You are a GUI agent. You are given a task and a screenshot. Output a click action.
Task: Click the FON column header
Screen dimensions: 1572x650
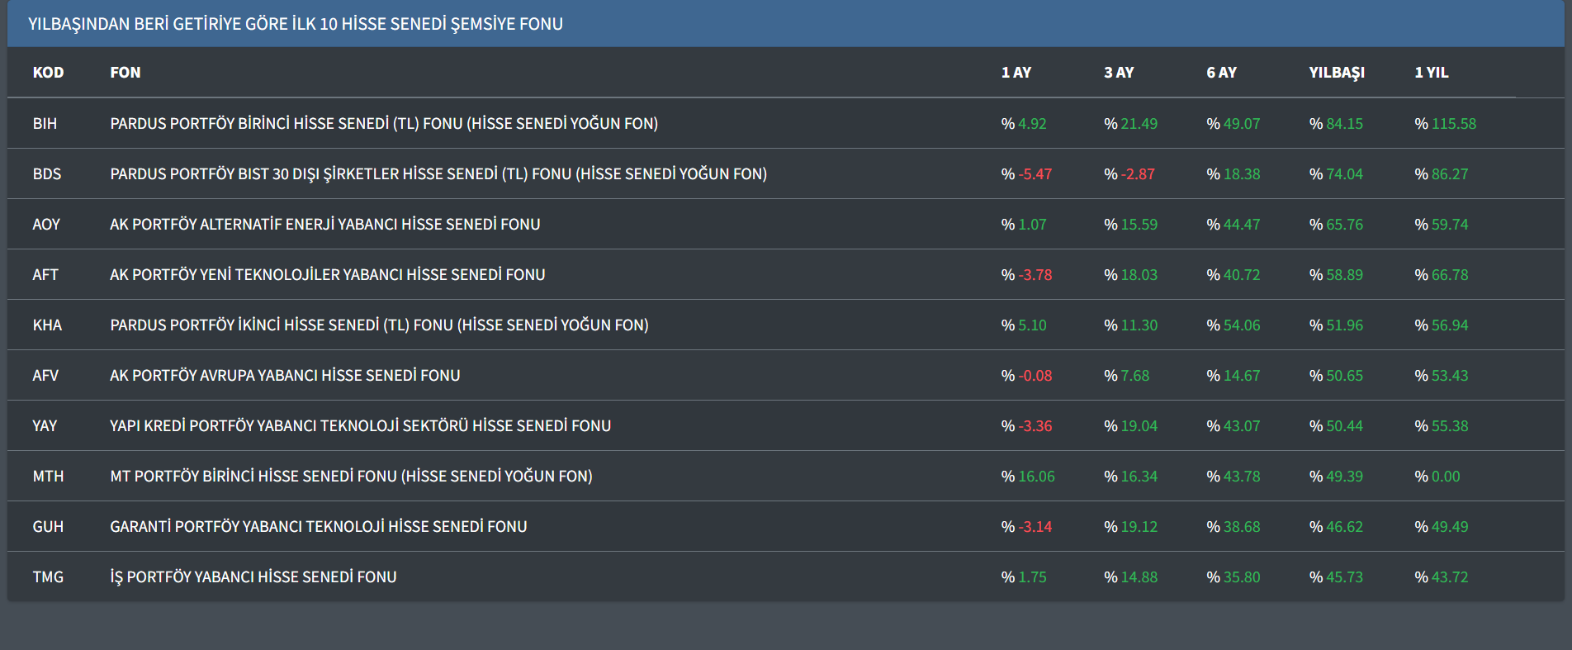tap(125, 73)
